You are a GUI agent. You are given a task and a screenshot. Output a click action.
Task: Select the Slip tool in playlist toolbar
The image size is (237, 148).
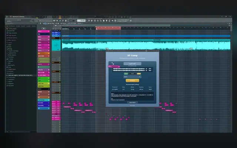tap(51, 24)
